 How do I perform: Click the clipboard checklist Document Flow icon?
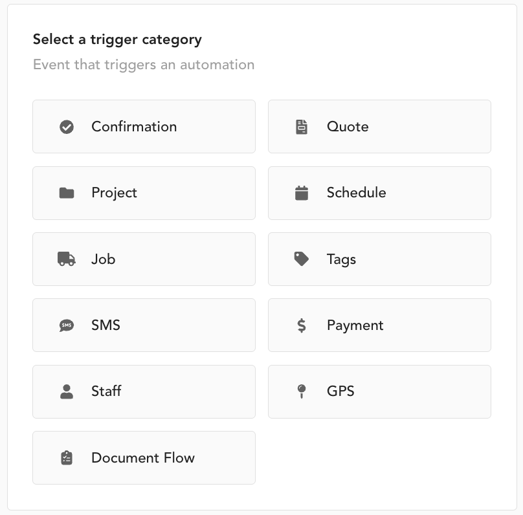67,458
